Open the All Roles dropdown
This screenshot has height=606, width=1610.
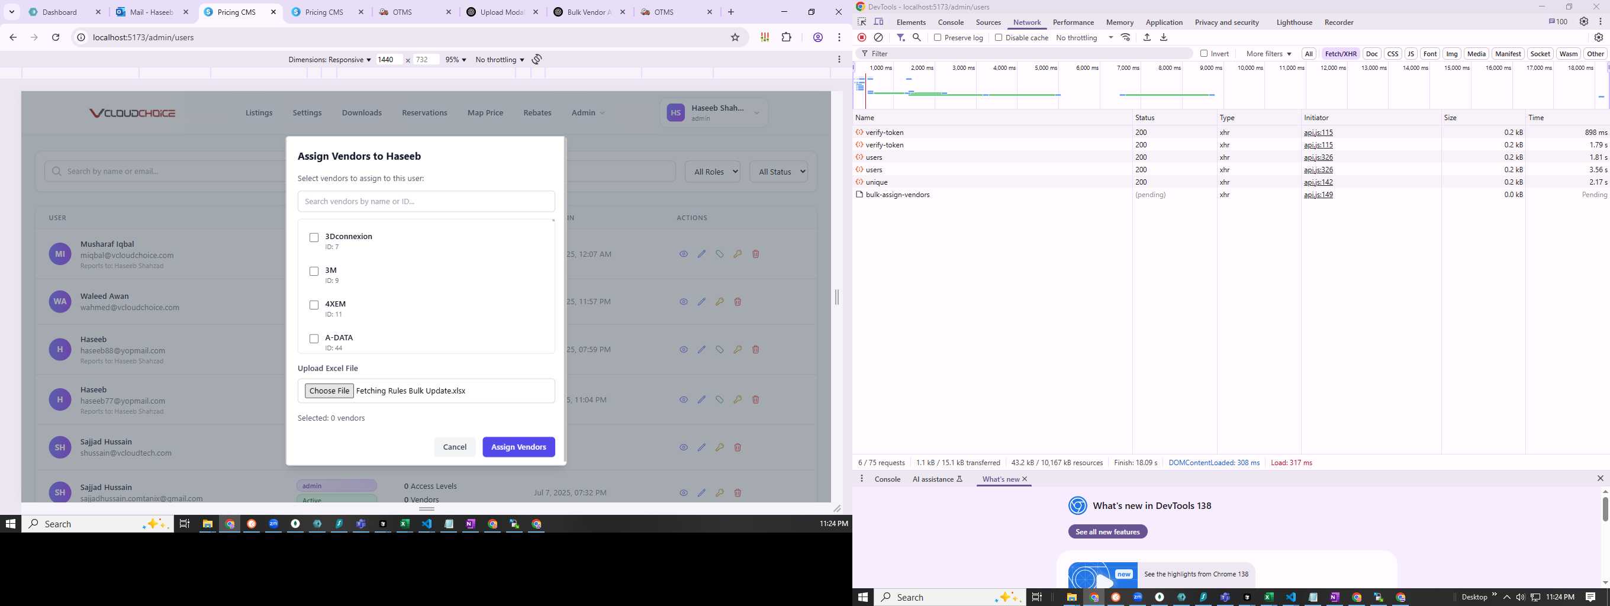click(x=713, y=172)
